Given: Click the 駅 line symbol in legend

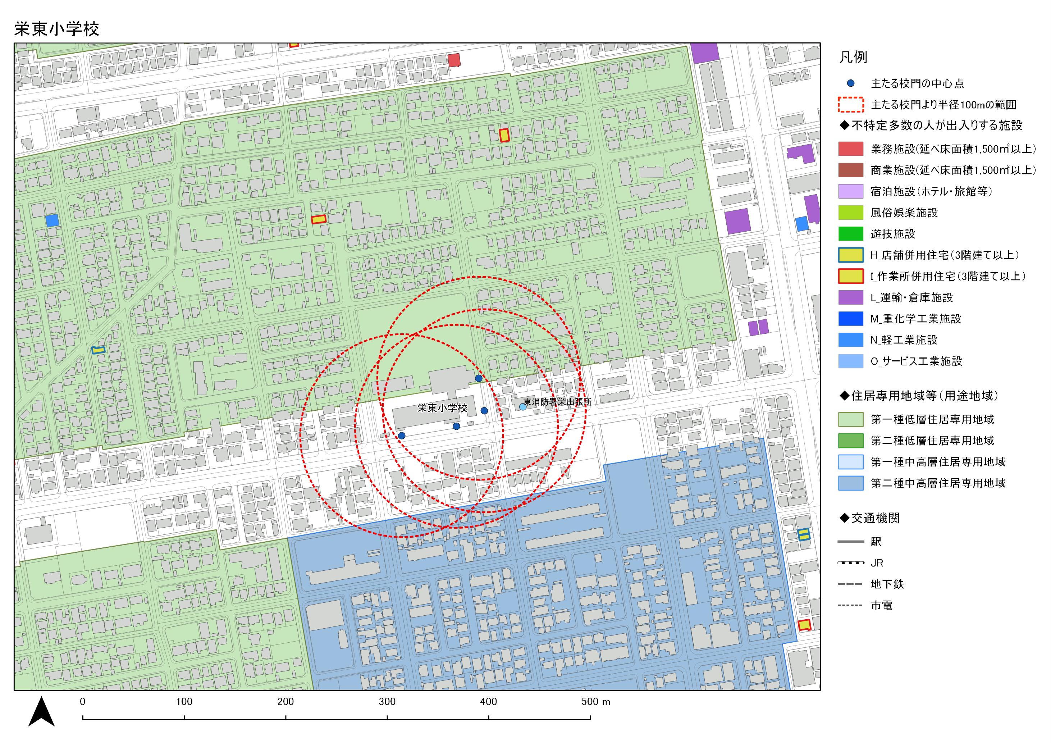Looking at the screenshot, I should [850, 542].
